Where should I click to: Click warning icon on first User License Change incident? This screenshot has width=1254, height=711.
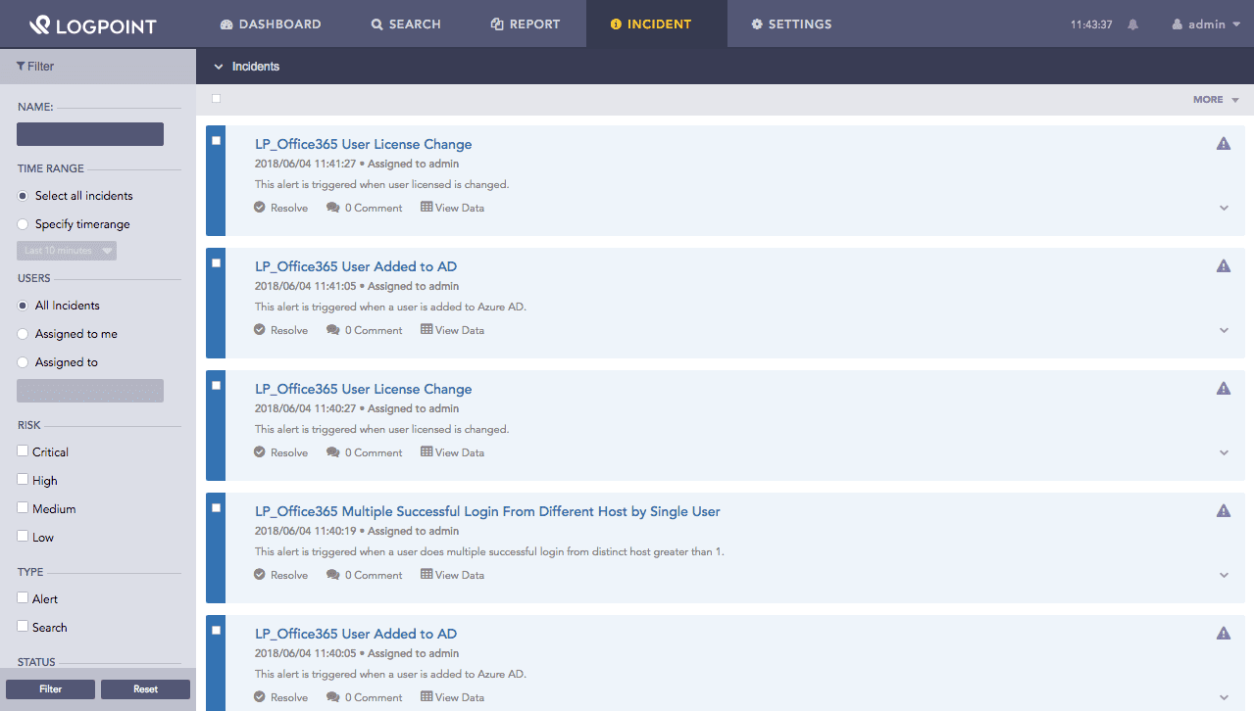(x=1223, y=144)
